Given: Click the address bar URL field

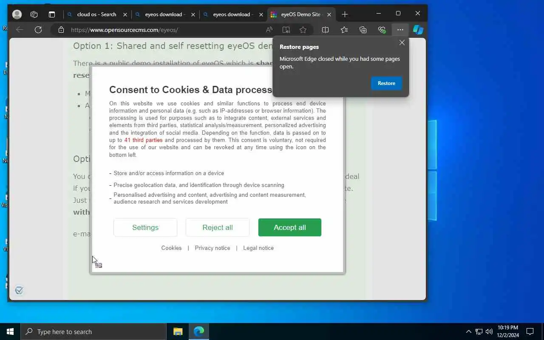Looking at the screenshot, I should (166, 30).
